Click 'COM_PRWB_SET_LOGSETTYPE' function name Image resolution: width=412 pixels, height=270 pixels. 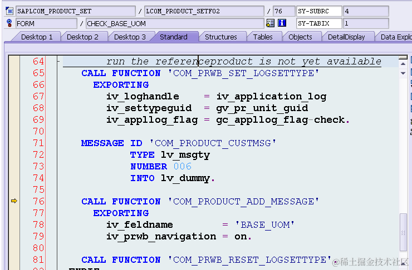point(243,73)
